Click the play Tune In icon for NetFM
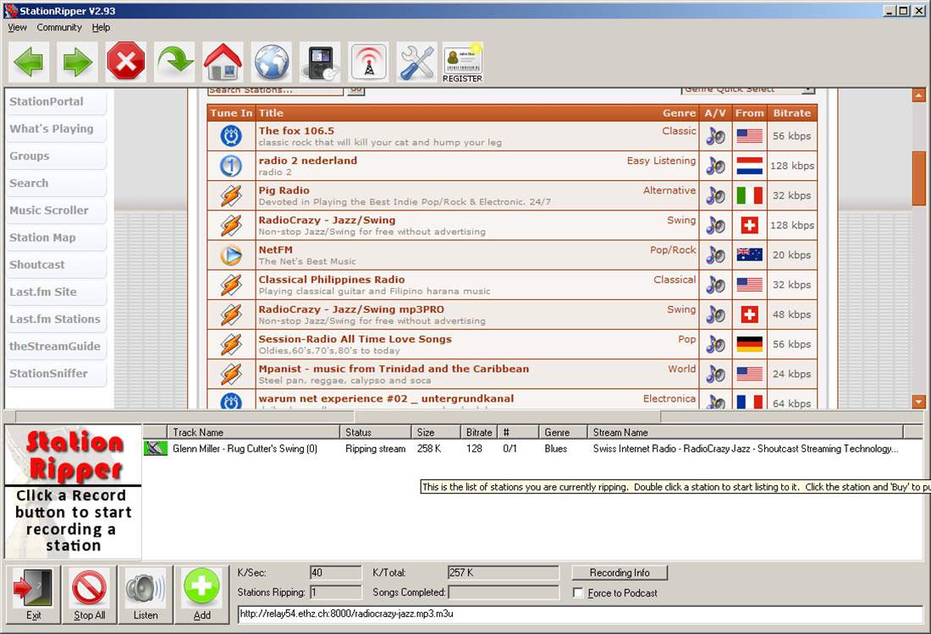The height and width of the screenshot is (634, 931). point(231,255)
